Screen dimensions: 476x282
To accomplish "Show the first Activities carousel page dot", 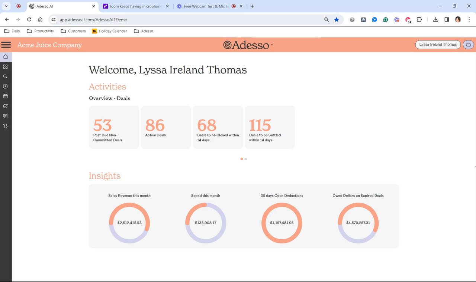I will click(242, 159).
